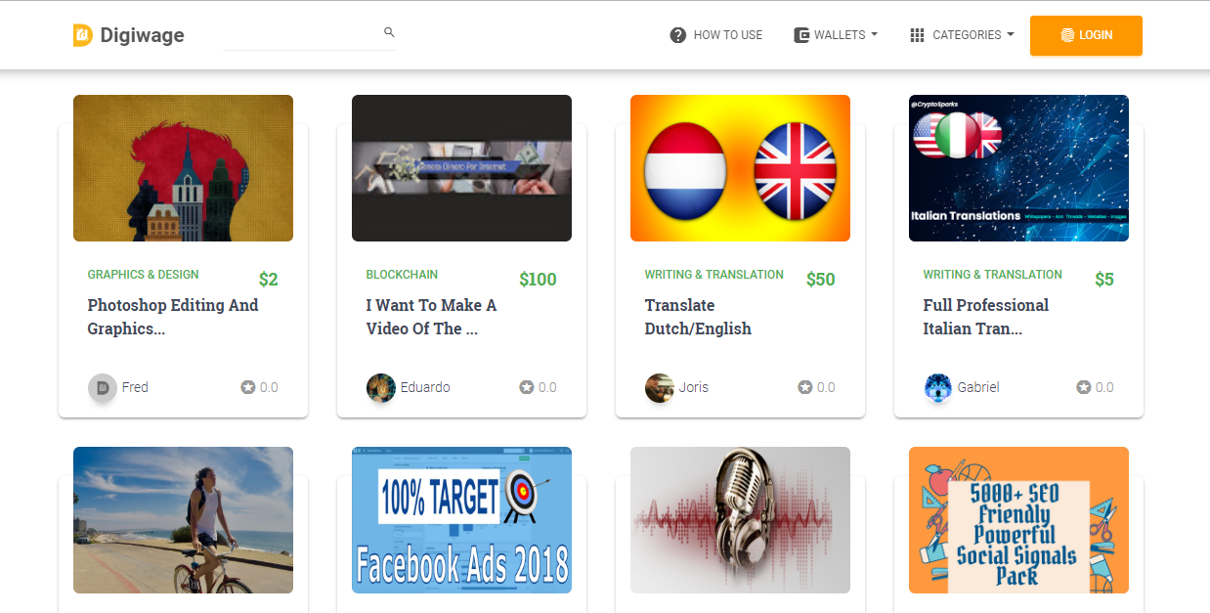Screen dimensions: 1210x613
Task: Click the star rating on Fred's card
Action: pyautogui.click(x=259, y=387)
